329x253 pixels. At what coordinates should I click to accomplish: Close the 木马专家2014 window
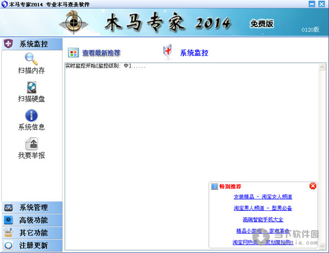321,4
